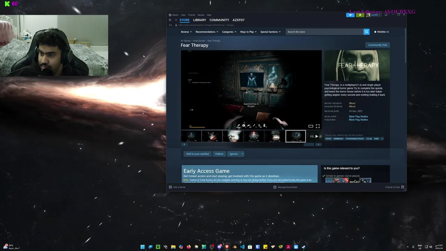446x251 pixels.
Task: Expand the Browse dropdown
Action: [x=186, y=32]
